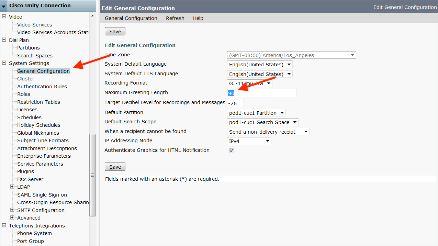438x246 pixels.
Task: Open the Cluster settings page
Action: coord(26,79)
